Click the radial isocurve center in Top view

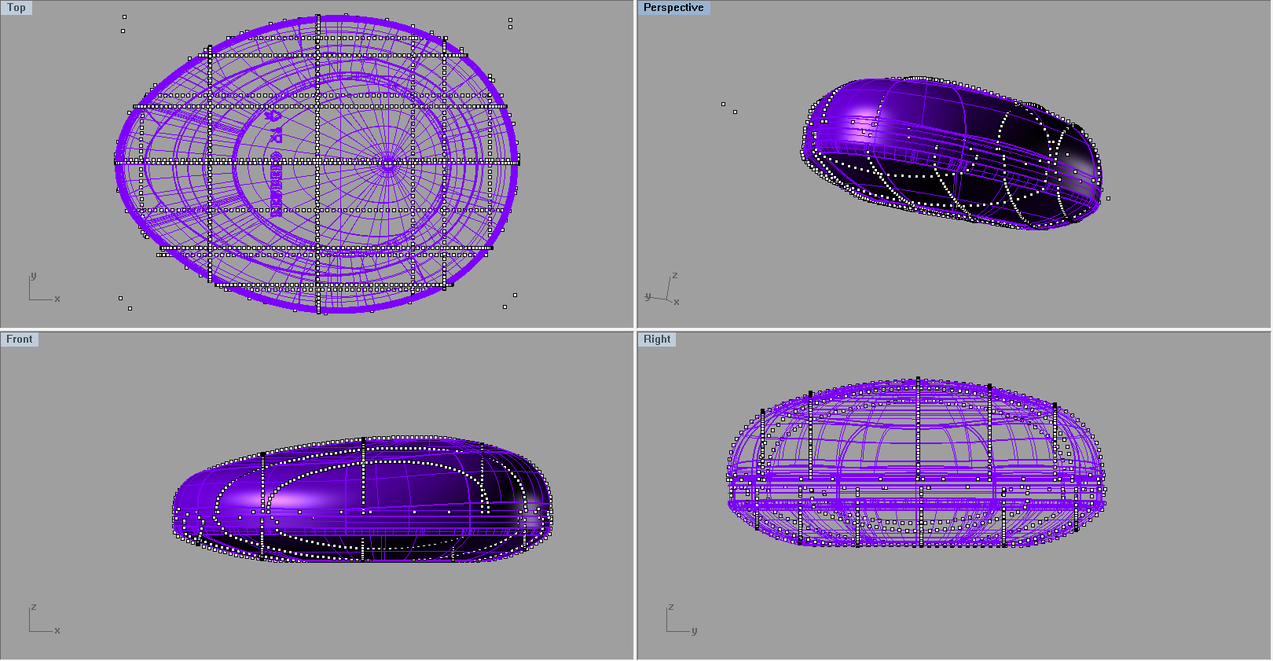(387, 163)
